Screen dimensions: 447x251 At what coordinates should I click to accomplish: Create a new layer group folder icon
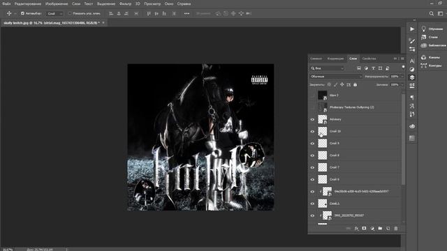(380, 228)
